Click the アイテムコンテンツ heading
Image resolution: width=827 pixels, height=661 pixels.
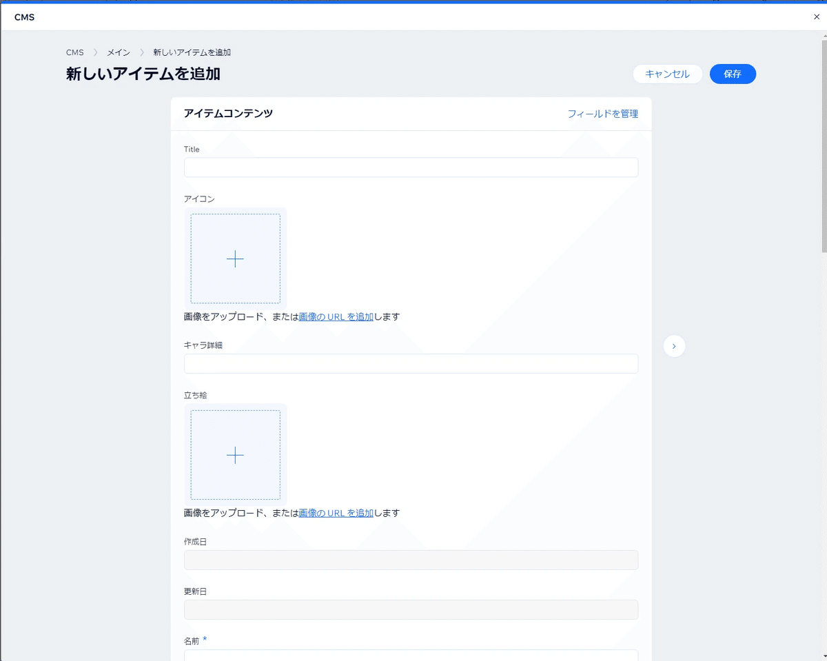click(228, 113)
